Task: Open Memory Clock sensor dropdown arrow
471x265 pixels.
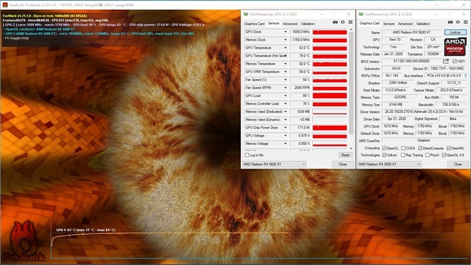Action: coord(286,39)
